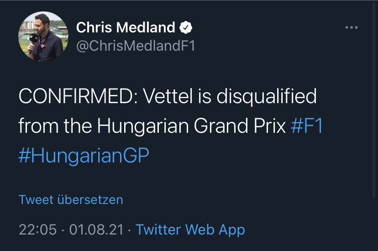Image resolution: width=378 pixels, height=251 pixels.
Task: Open Chris Medland's profile picture
Action: tap(43, 36)
